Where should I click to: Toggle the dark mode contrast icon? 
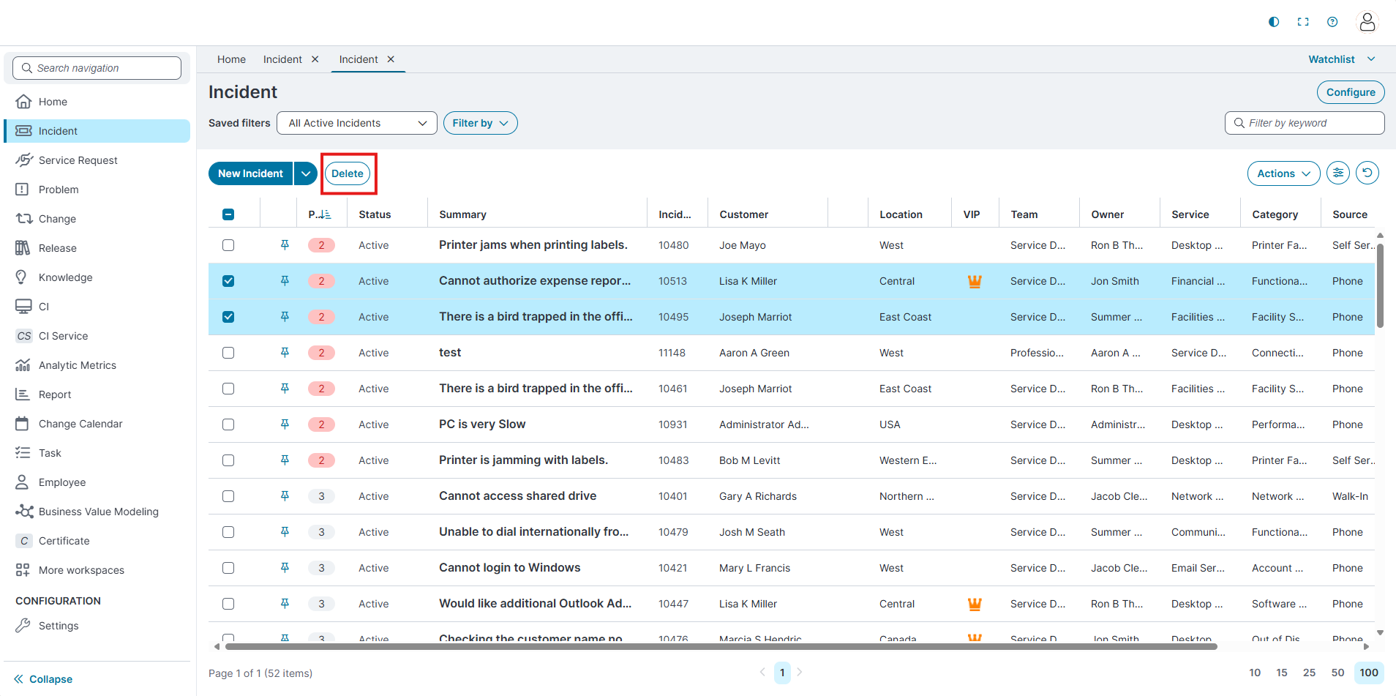[1274, 22]
